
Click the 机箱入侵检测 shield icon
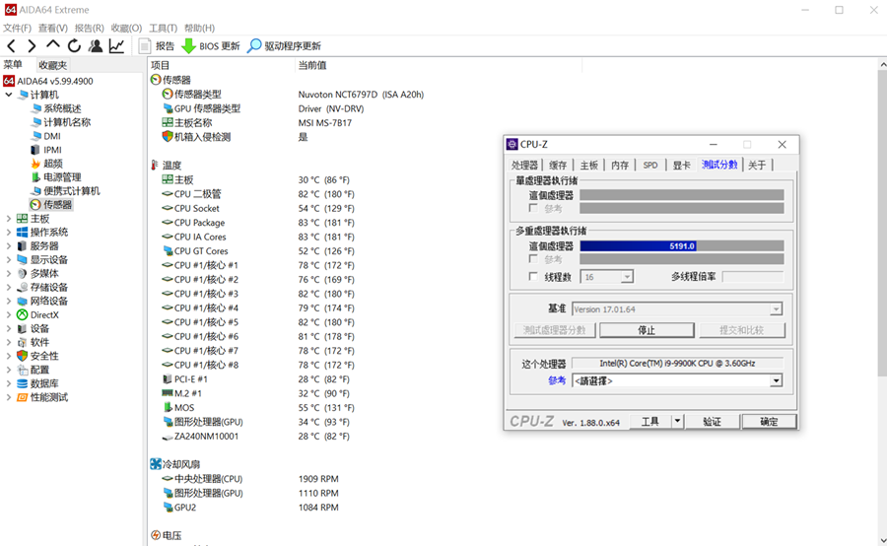click(x=168, y=136)
